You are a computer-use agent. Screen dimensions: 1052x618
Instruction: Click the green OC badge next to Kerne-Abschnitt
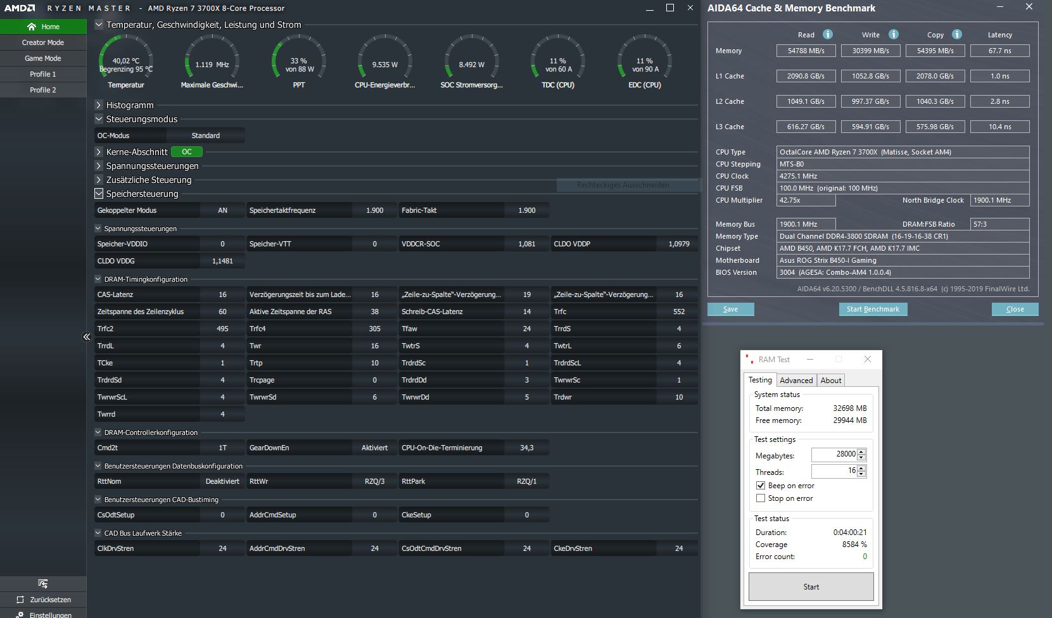tap(187, 152)
